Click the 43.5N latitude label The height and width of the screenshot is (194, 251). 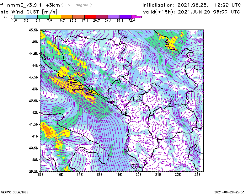34,77
